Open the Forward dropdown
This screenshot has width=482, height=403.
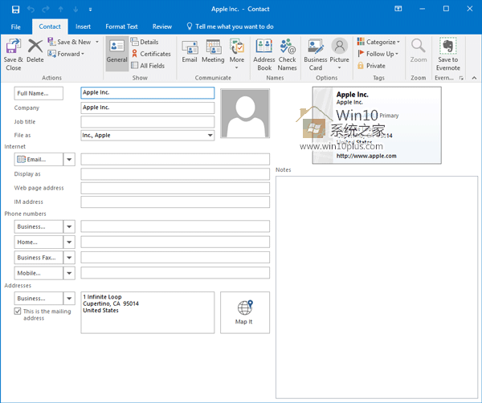tap(66, 54)
